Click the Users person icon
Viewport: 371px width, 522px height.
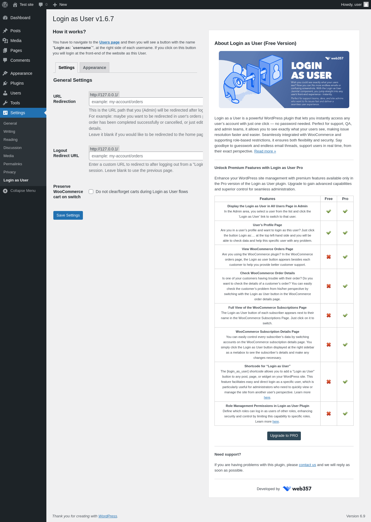pyautogui.click(x=5, y=93)
